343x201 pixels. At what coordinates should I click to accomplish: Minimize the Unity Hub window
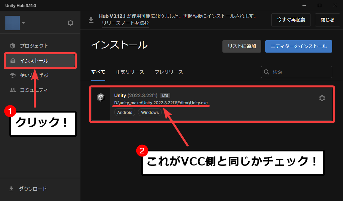(x=304, y=5)
